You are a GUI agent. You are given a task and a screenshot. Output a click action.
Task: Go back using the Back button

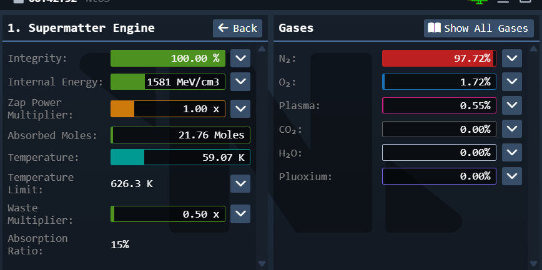click(x=237, y=28)
